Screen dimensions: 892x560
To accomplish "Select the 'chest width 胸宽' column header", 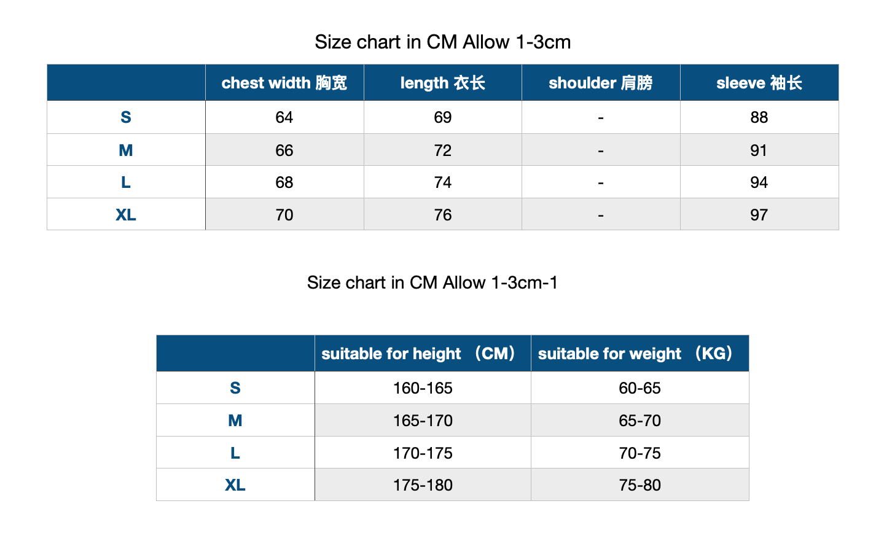I will [x=284, y=82].
